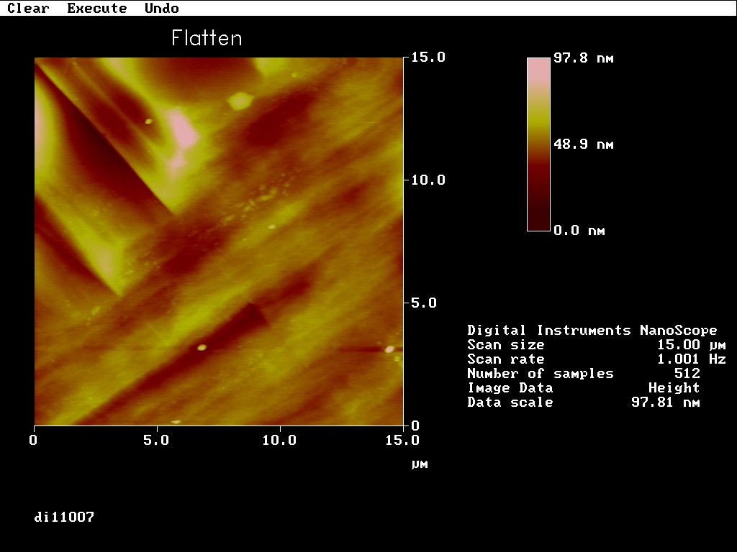
Task: Click the 10.0 tick label on the vertical axis
Action: click(x=428, y=180)
